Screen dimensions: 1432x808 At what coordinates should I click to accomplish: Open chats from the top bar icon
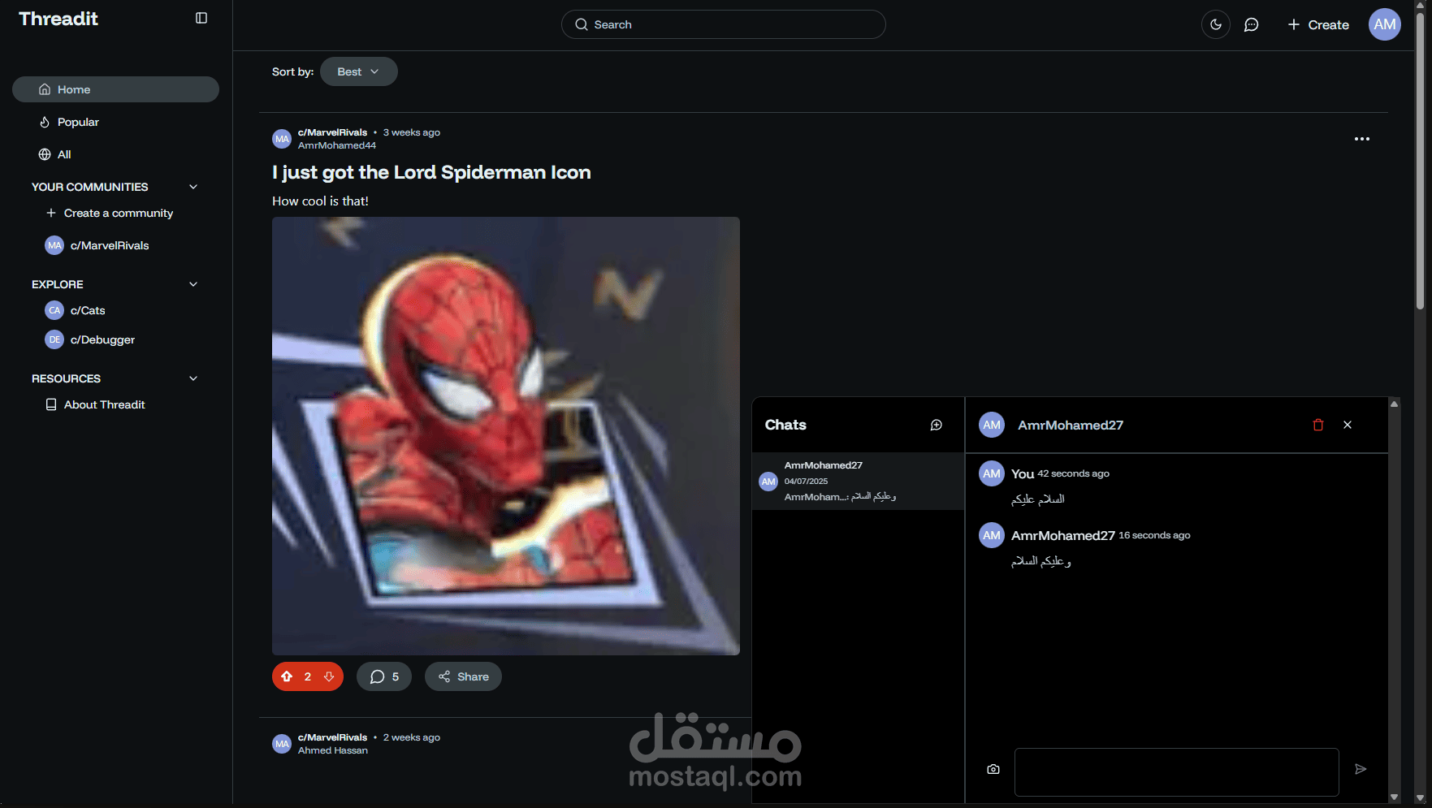[1252, 24]
